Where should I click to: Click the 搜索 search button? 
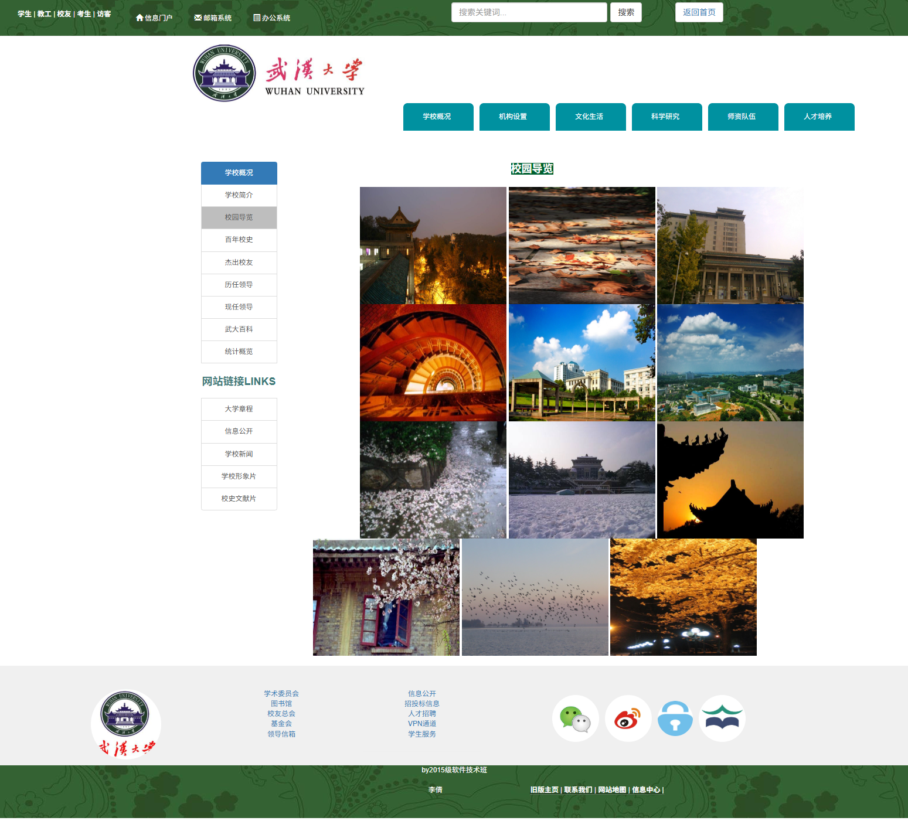(625, 12)
